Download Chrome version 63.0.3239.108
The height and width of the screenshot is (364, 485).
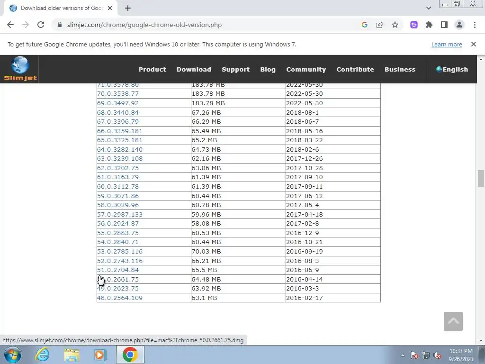point(120,158)
